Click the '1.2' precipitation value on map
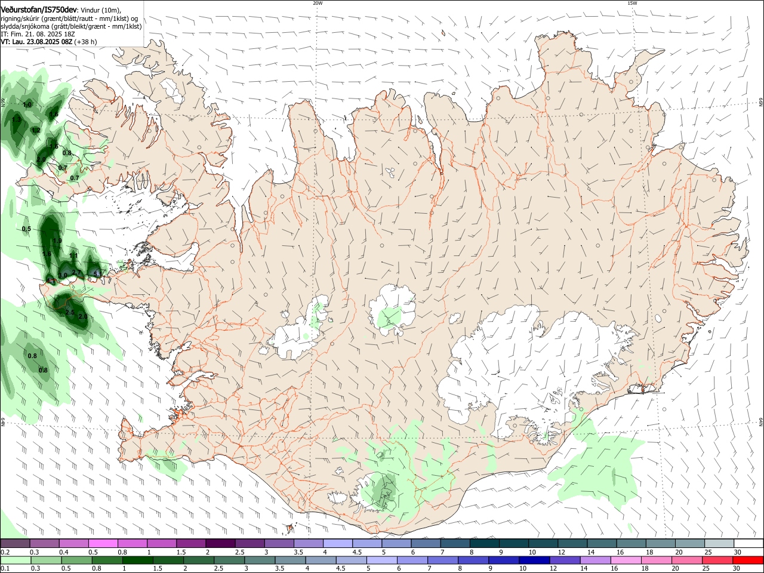Image resolution: width=764 pixels, height=573 pixels. pyautogui.click(x=36, y=130)
